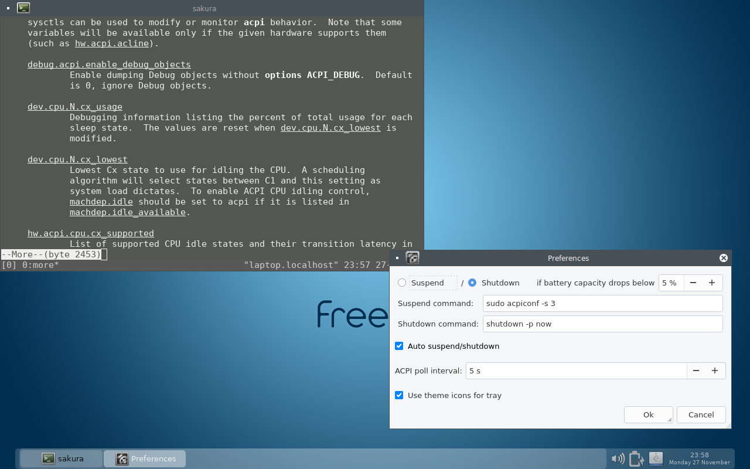Image resolution: width=750 pixels, height=469 pixels.
Task: Click 'if battery capacity drops below' label
Action: click(x=595, y=283)
